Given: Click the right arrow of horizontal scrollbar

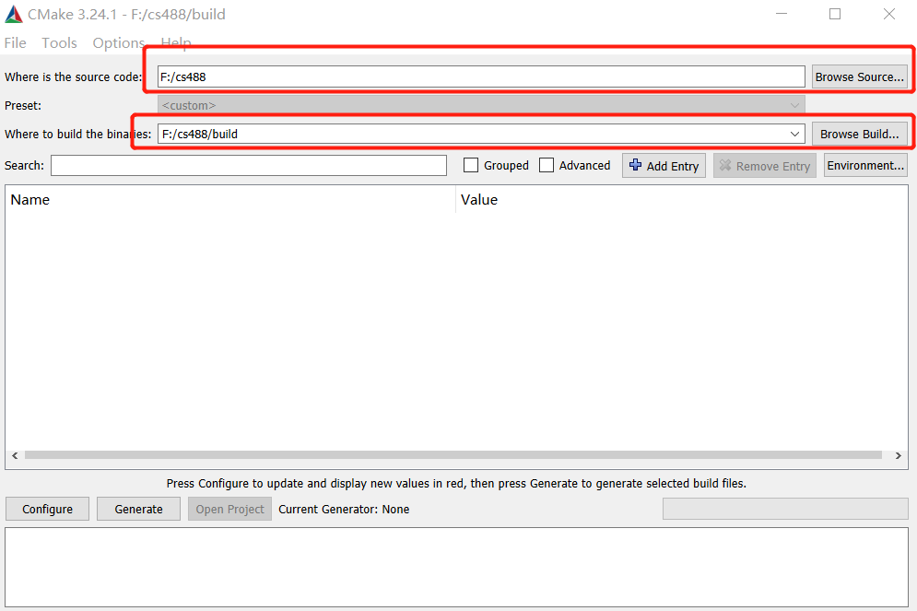Looking at the screenshot, I should tap(899, 455).
